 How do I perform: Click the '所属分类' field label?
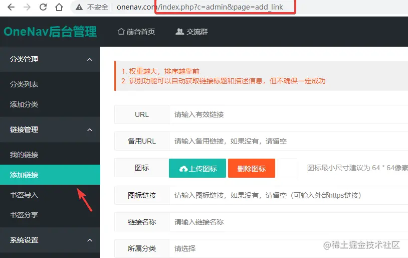142,248
